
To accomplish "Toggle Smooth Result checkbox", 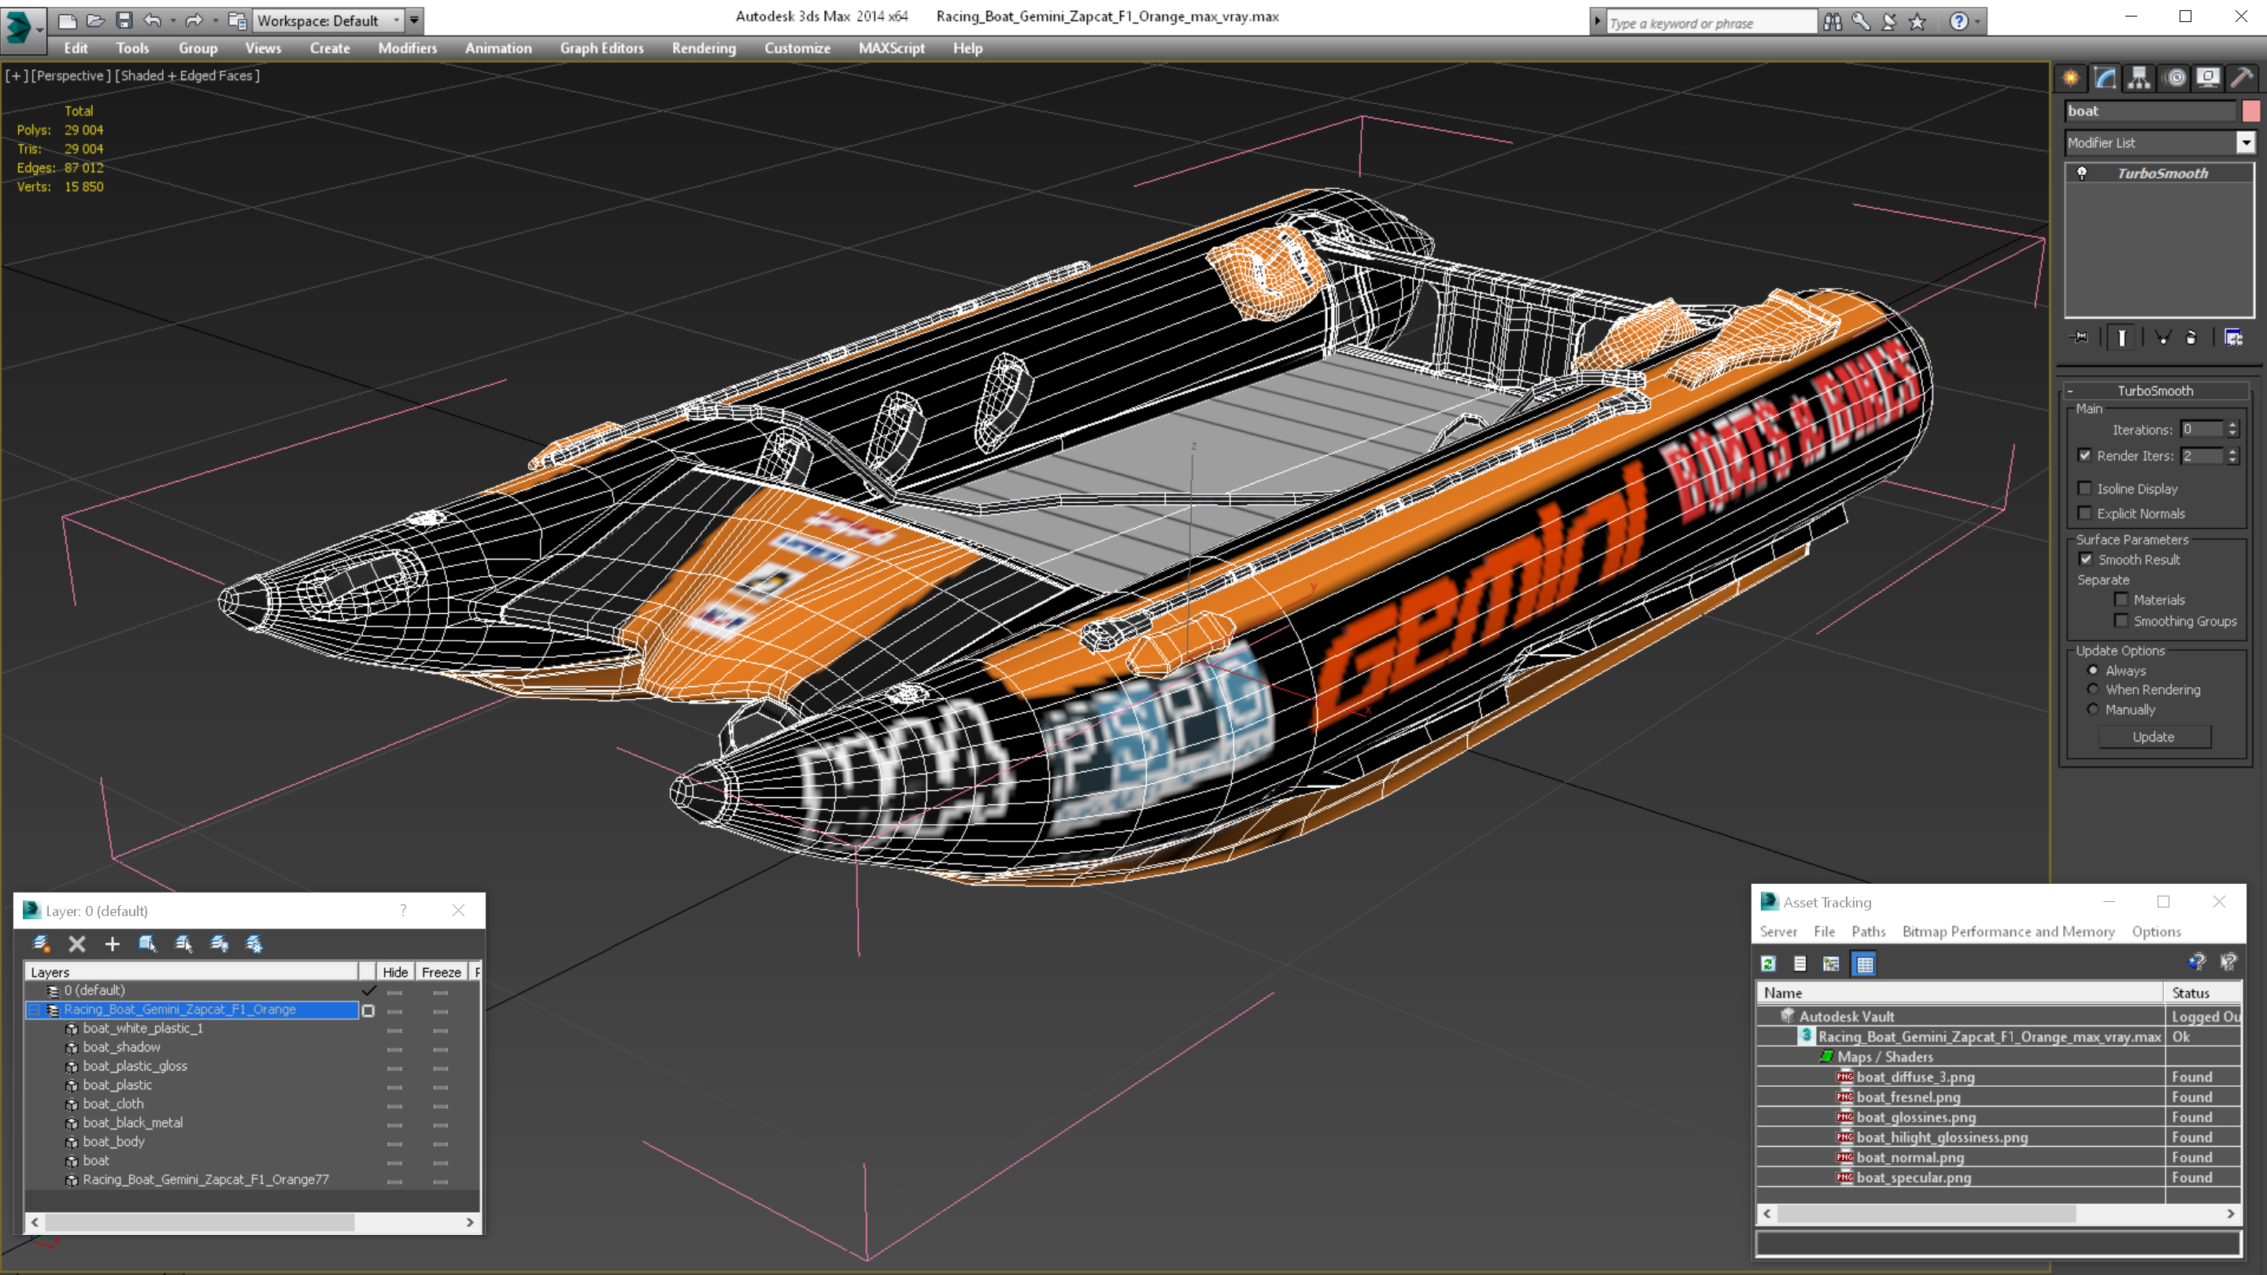I will [2086, 560].
